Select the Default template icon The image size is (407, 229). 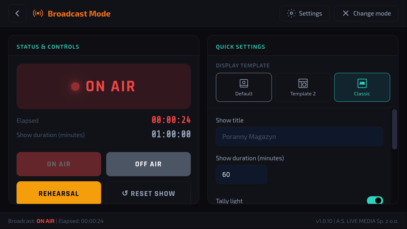(x=244, y=83)
